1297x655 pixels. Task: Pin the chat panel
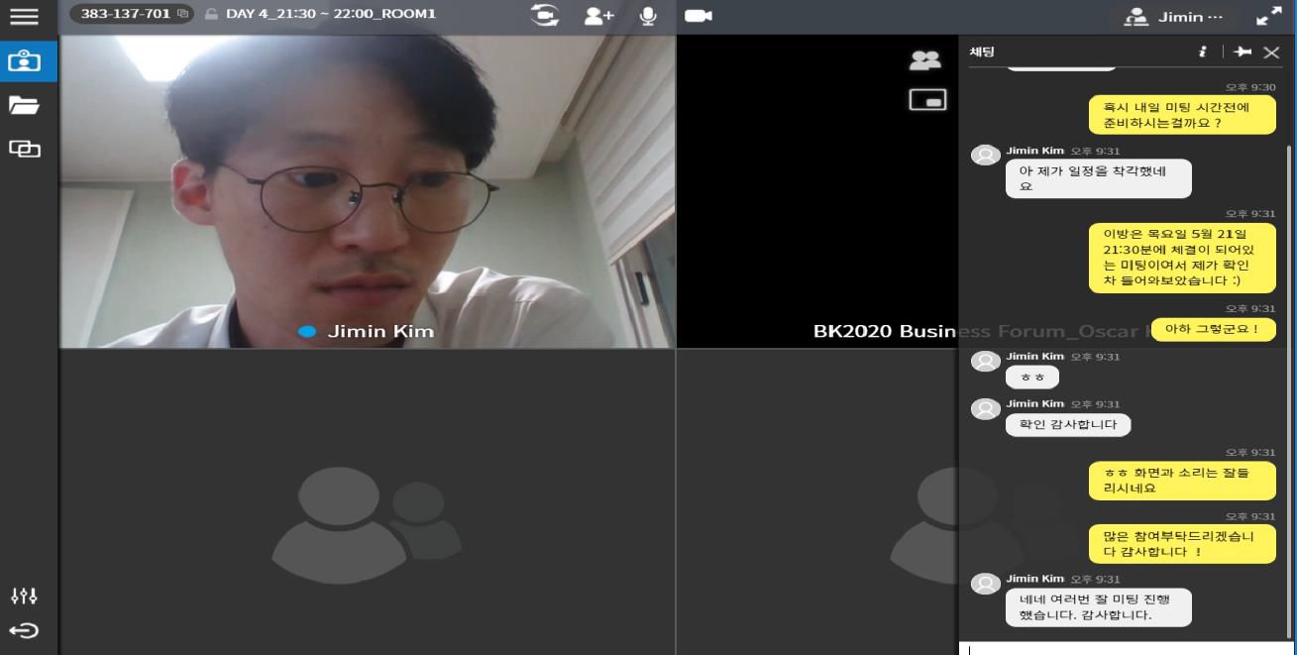pos(1243,52)
